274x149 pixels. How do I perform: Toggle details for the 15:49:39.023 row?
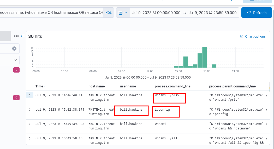point(30,124)
